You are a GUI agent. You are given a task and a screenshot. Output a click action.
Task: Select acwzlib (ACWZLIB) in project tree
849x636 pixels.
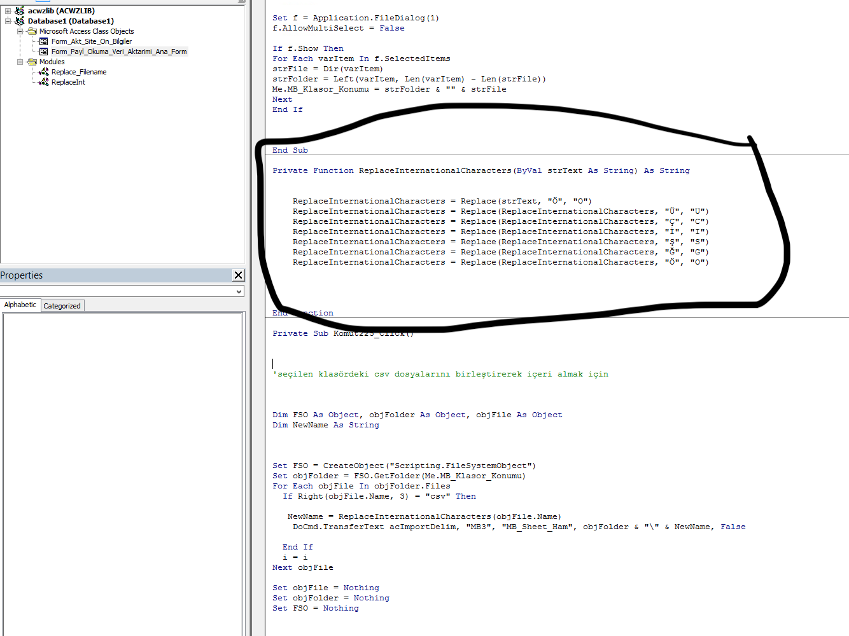point(61,11)
